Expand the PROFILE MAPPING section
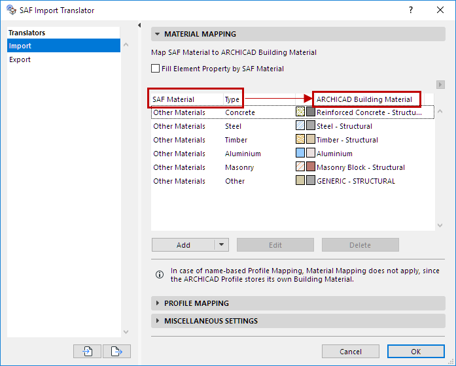The height and width of the screenshot is (366, 456). tap(157, 303)
